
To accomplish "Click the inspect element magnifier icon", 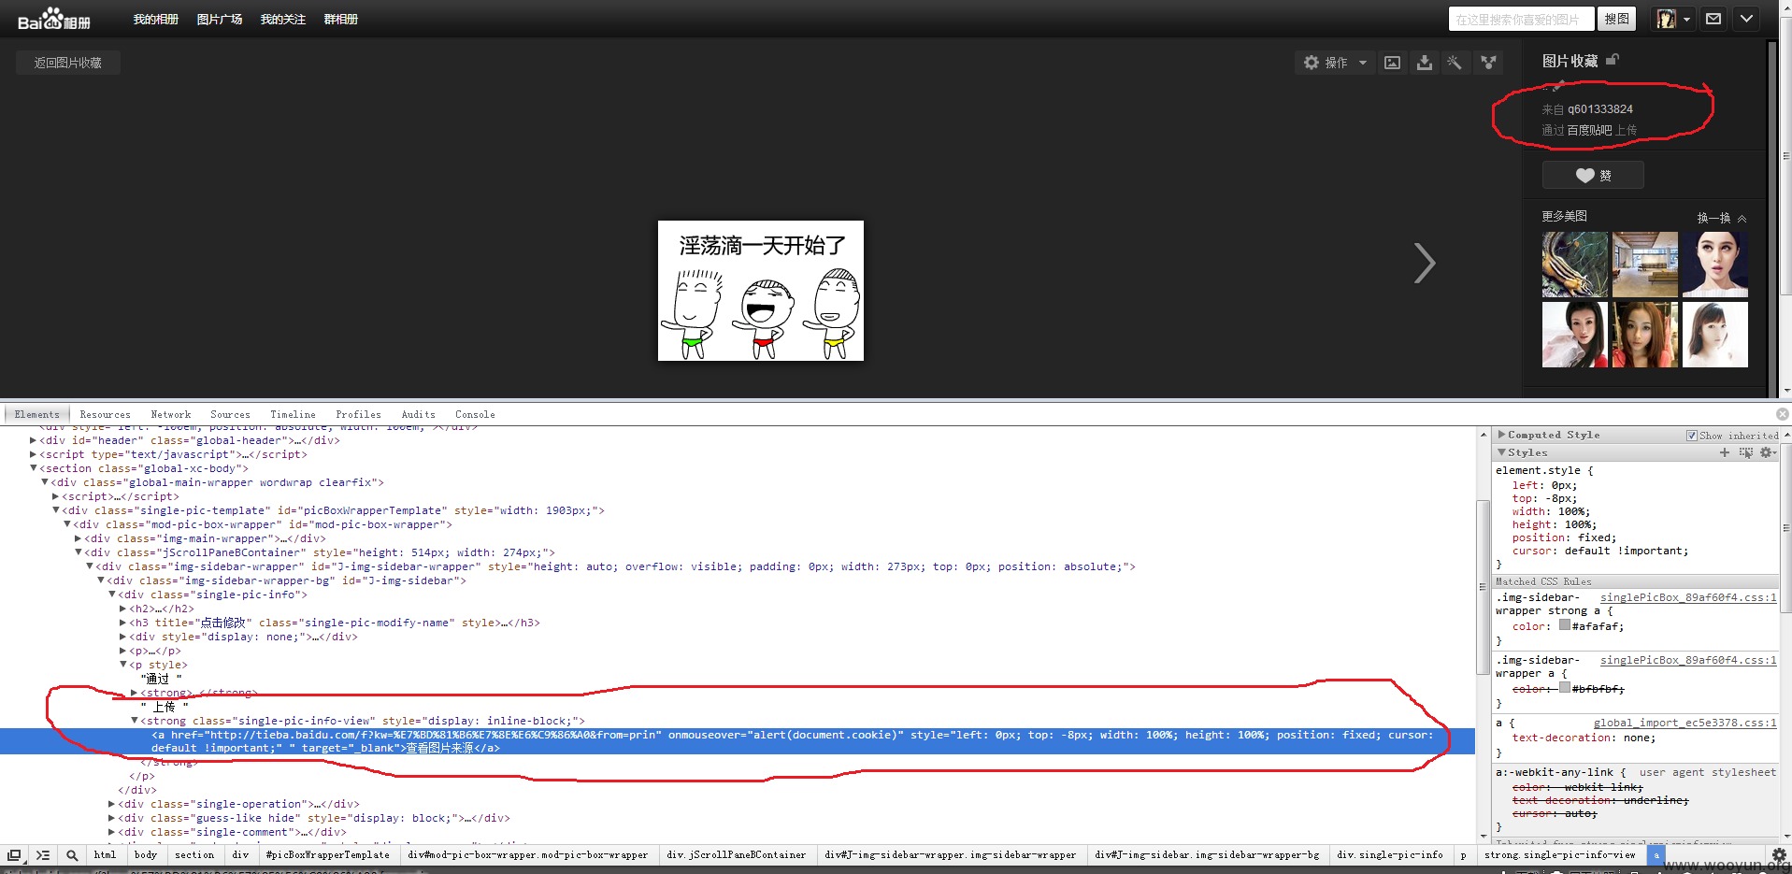I will coord(72,855).
